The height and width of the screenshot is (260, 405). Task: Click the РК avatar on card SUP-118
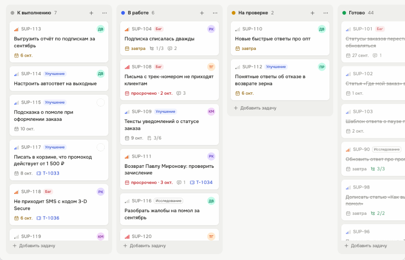[x=100, y=192]
